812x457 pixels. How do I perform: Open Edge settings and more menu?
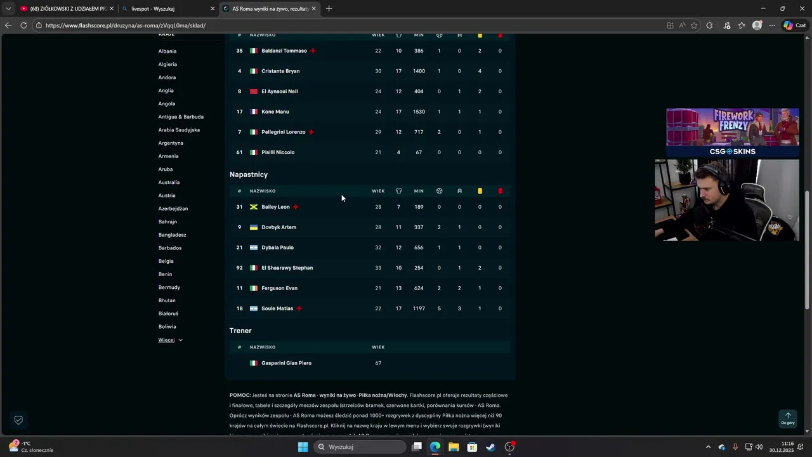[x=772, y=25]
